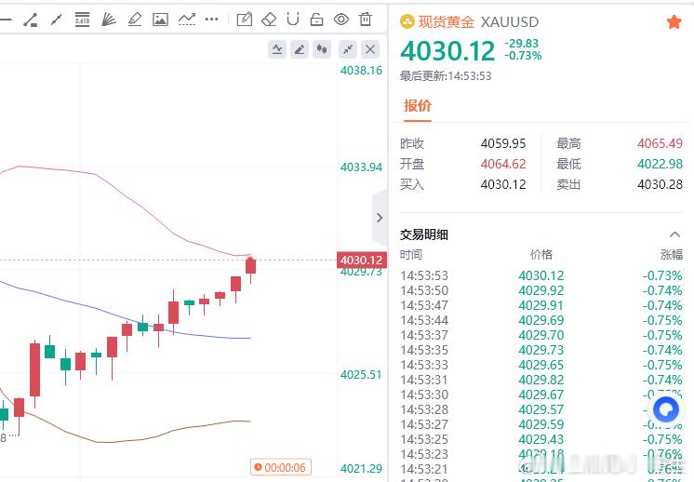Insert an image onto the chart
Screen dimensions: 694x482
click(160, 20)
